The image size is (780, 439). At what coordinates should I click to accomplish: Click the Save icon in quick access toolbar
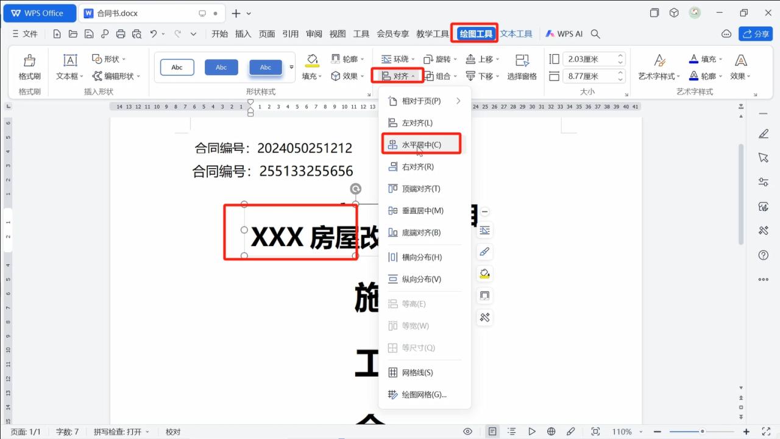pyautogui.click(x=89, y=34)
